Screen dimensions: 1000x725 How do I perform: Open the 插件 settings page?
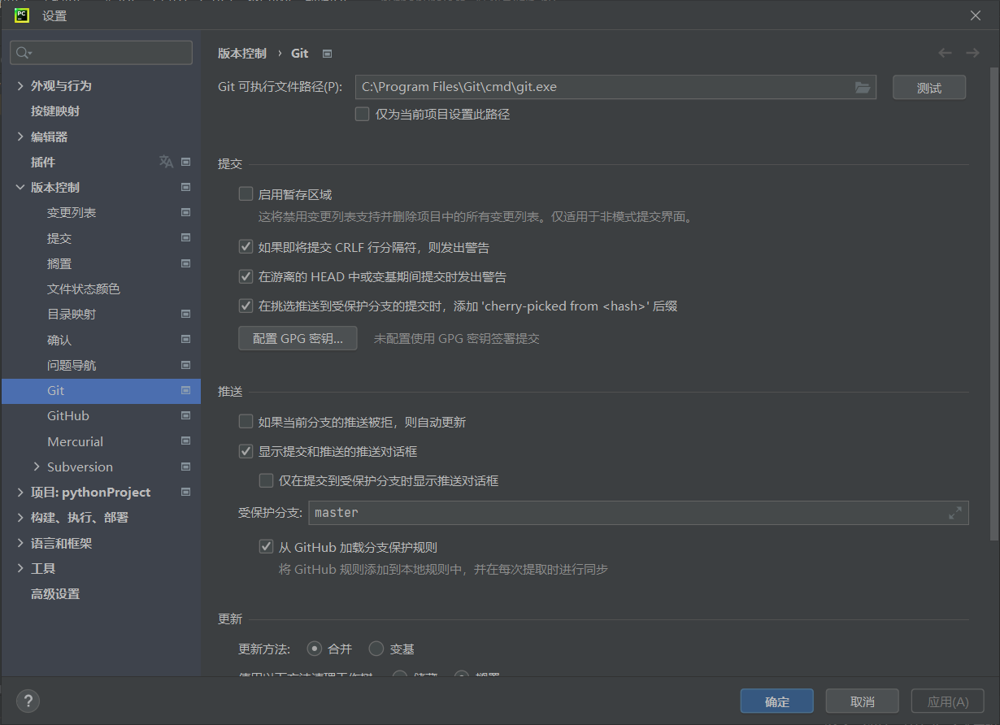click(x=43, y=162)
